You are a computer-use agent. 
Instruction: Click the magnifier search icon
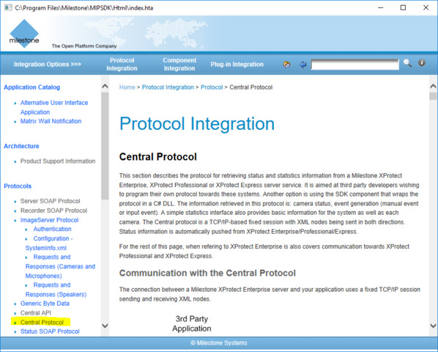pyautogui.click(x=407, y=64)
